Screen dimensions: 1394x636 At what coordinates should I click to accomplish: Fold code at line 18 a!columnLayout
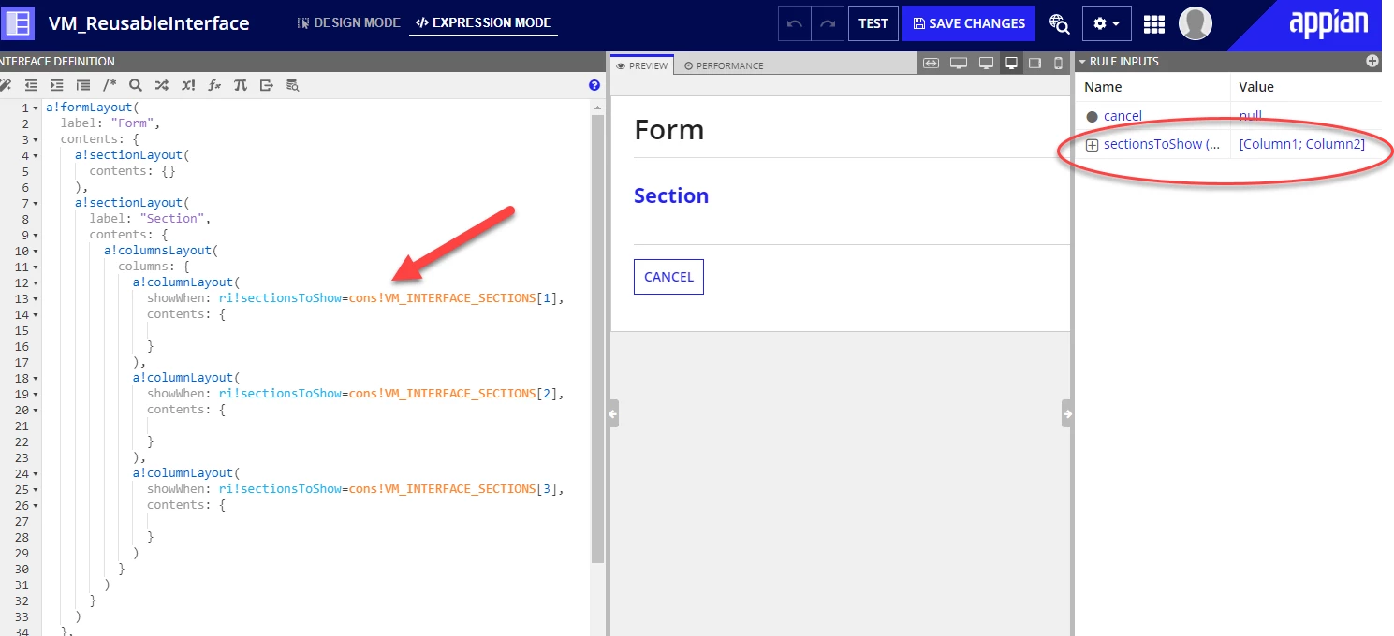pos(36,378)
